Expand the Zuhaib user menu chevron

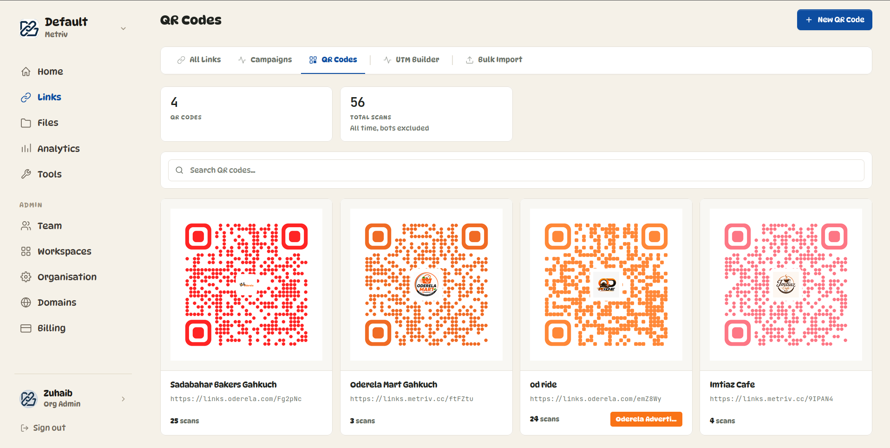tap(124, 399)
